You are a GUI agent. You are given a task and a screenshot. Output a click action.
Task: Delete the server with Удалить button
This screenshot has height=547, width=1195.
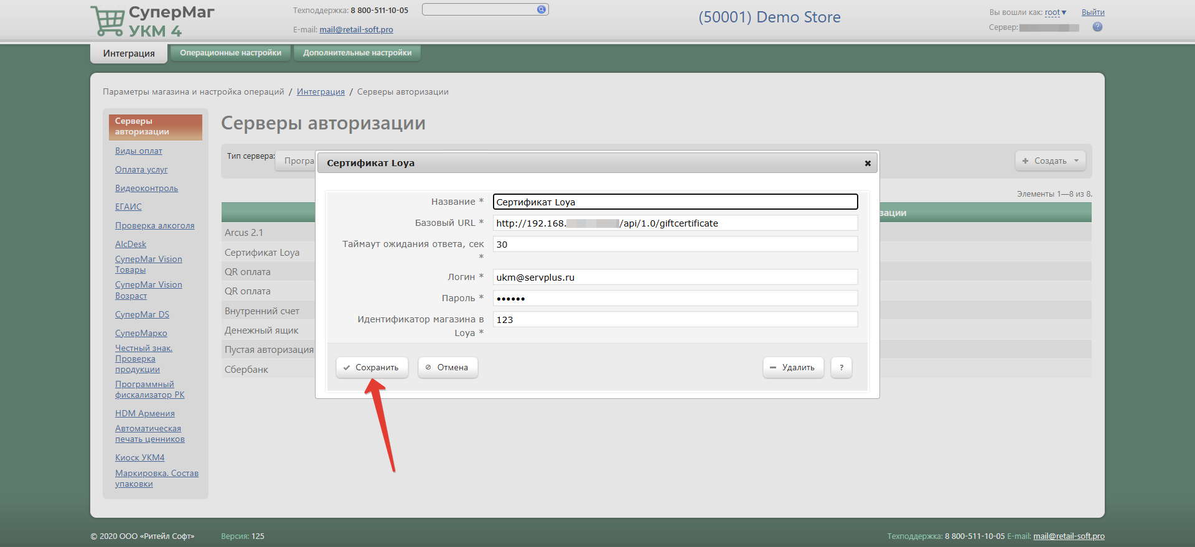point(793,367)
